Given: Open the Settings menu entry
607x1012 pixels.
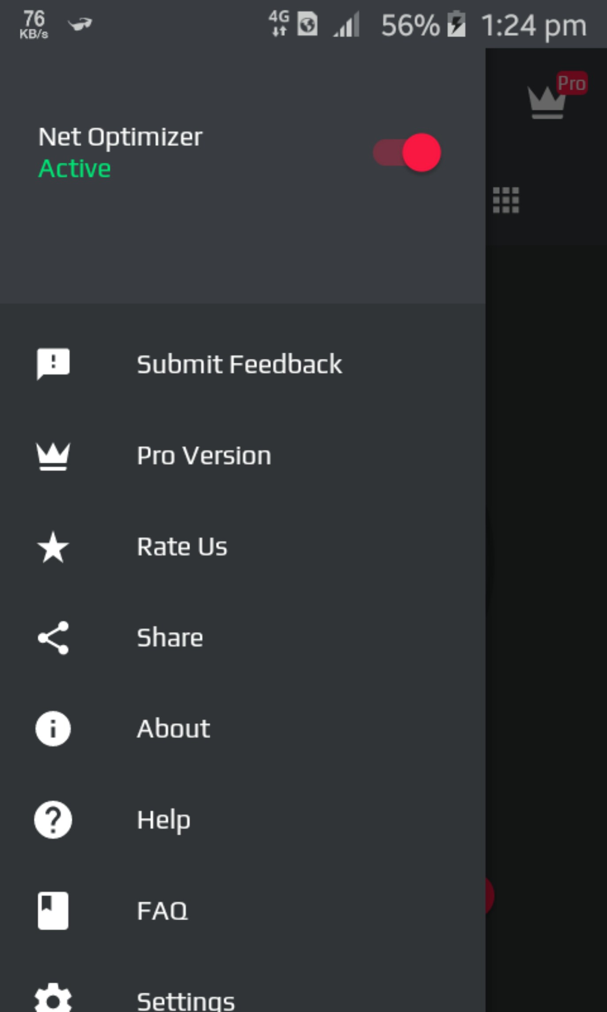Looking at the screenshot, I should 186,1000.
